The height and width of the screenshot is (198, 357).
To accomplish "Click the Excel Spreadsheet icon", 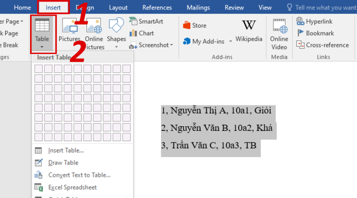I will [x=38, y=187].
